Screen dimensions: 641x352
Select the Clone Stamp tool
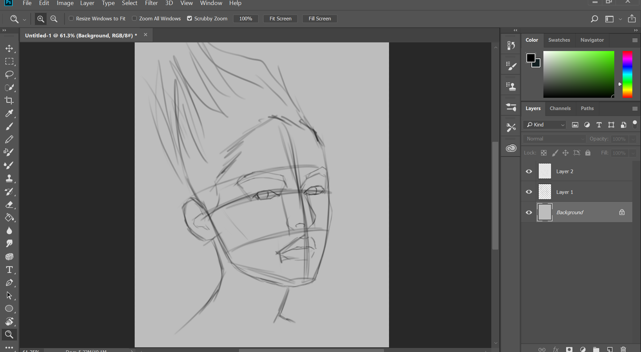pyautogui.click(x=9, y=179)
